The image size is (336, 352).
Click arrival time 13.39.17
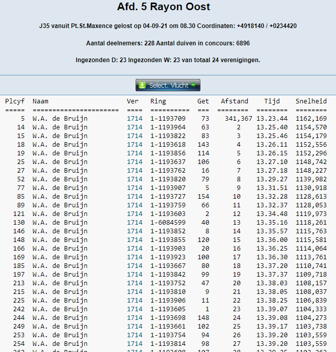click(272, 327)
